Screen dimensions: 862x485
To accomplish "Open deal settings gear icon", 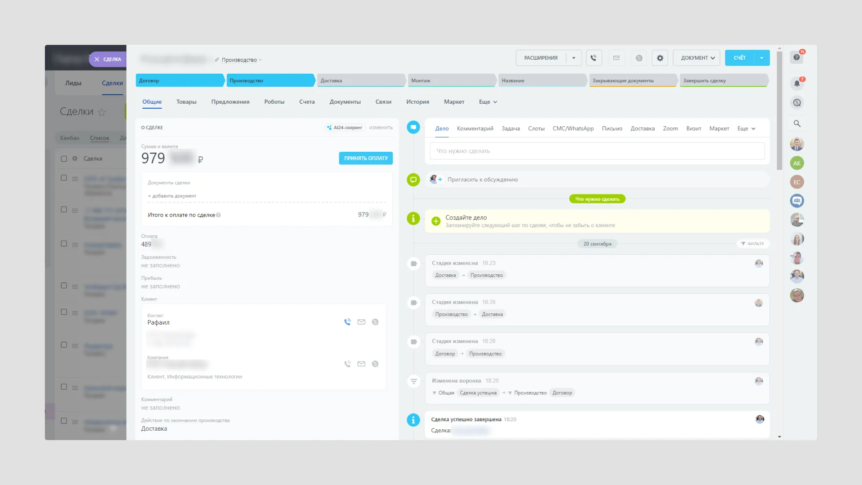I will 660,58.
